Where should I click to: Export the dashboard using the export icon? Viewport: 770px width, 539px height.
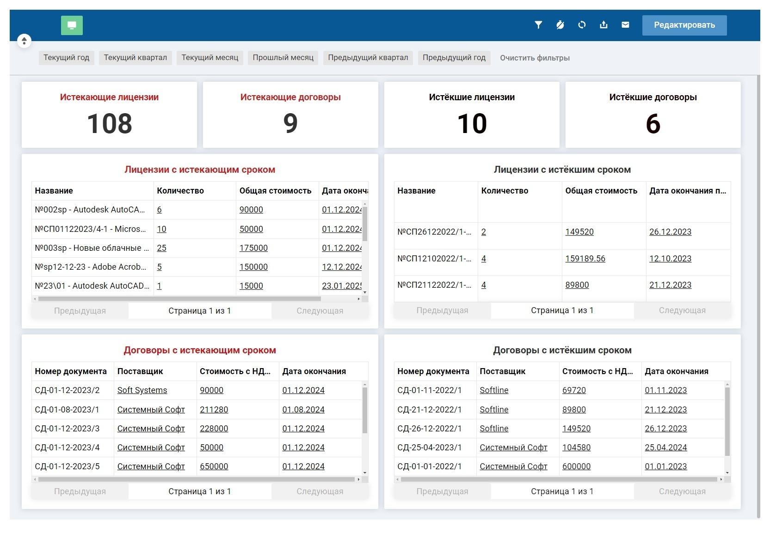(x=604, y=25)
